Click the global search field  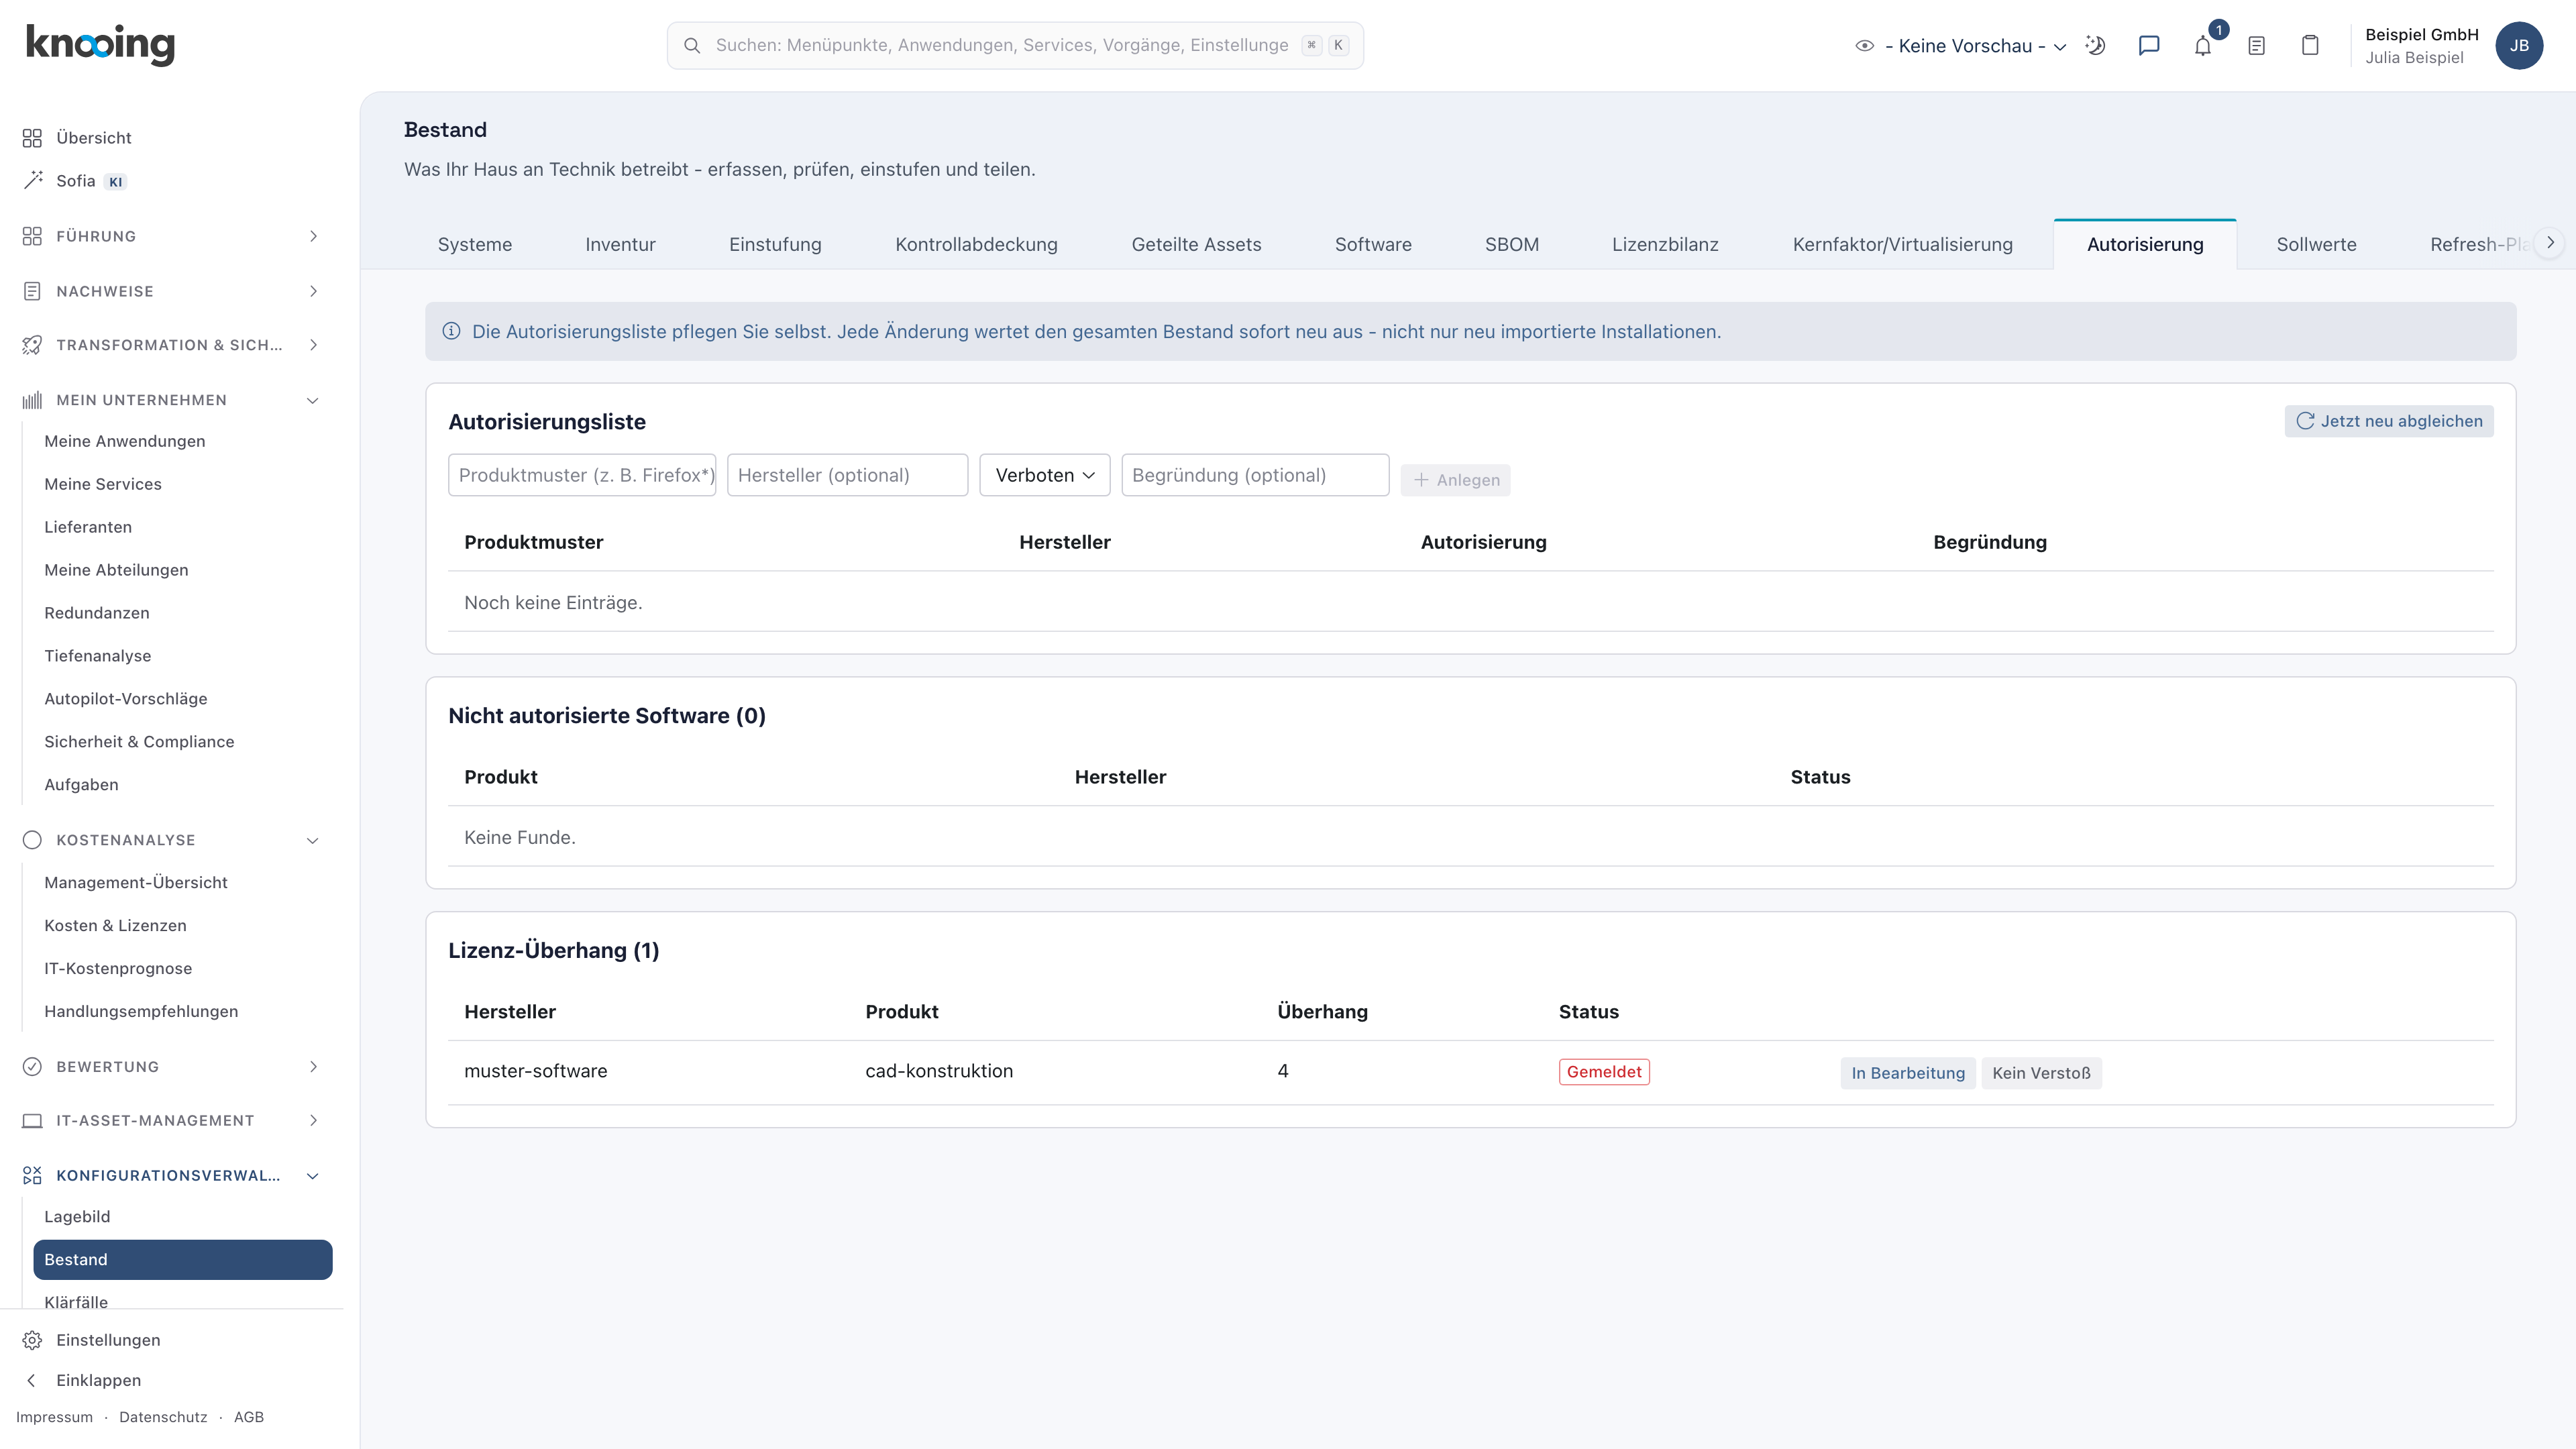pyautogui.click(x=1015, y=45)
